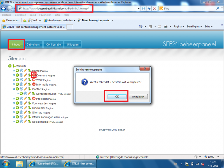Click green plus icon beside Website root

[x=10, y=66]
